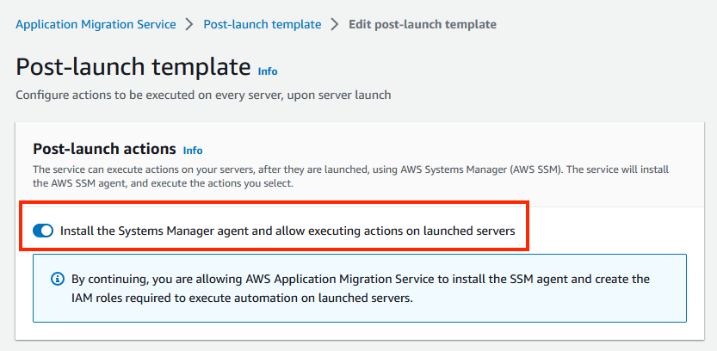Click the 'The service can execute actions' description text
This screenshot has height=351, width=717.
350,177
